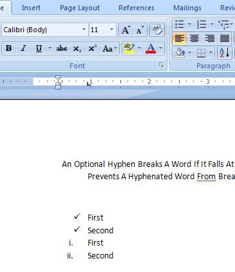Apply paragraph borders
Screen dimensions: 235x272
click(x=201, y=53)
